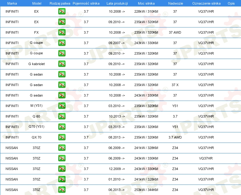This screenshot has width=241, height=195.
Task: Click the 03.2010 -> production date cell
Action: [116, 106]
